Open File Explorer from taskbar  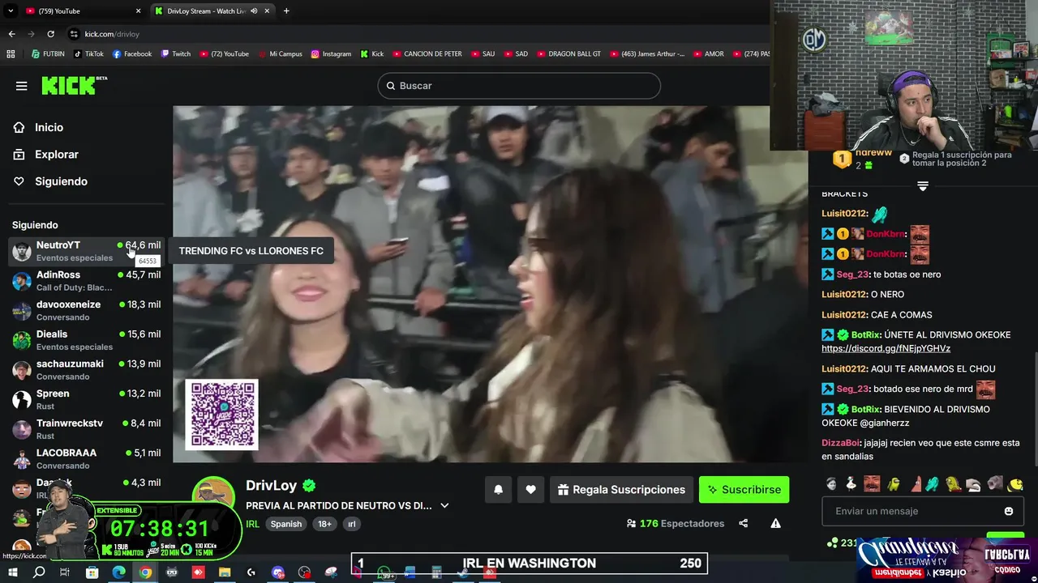pos(225,572)
